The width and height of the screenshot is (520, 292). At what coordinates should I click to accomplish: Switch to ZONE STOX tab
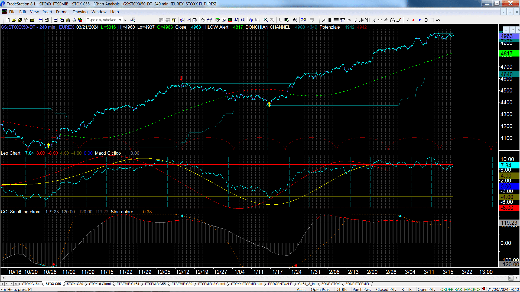coord(330,284)
